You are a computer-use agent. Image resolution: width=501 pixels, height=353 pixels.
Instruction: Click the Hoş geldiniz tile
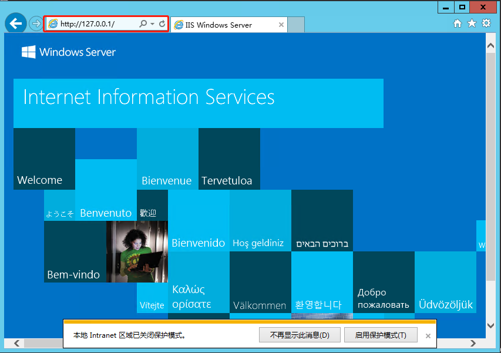click(260, 220)
